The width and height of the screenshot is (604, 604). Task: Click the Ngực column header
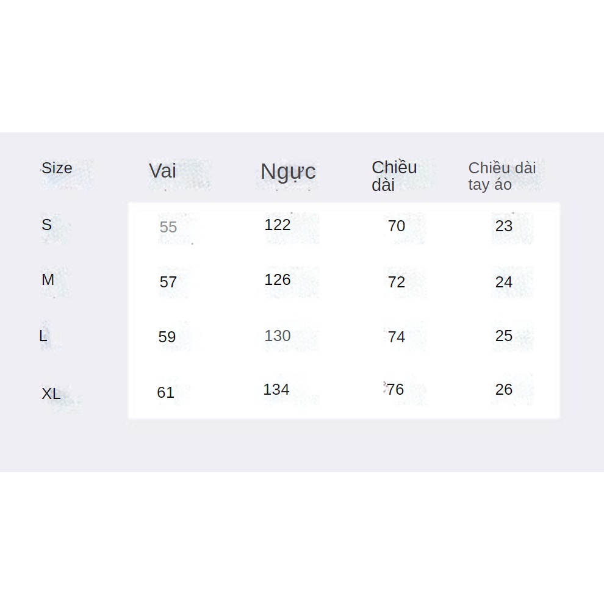point(288,171)
